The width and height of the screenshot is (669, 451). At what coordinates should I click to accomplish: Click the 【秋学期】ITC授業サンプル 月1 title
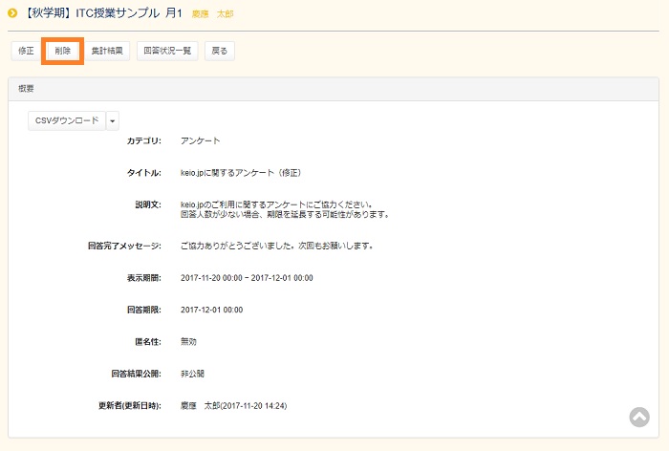102,13
